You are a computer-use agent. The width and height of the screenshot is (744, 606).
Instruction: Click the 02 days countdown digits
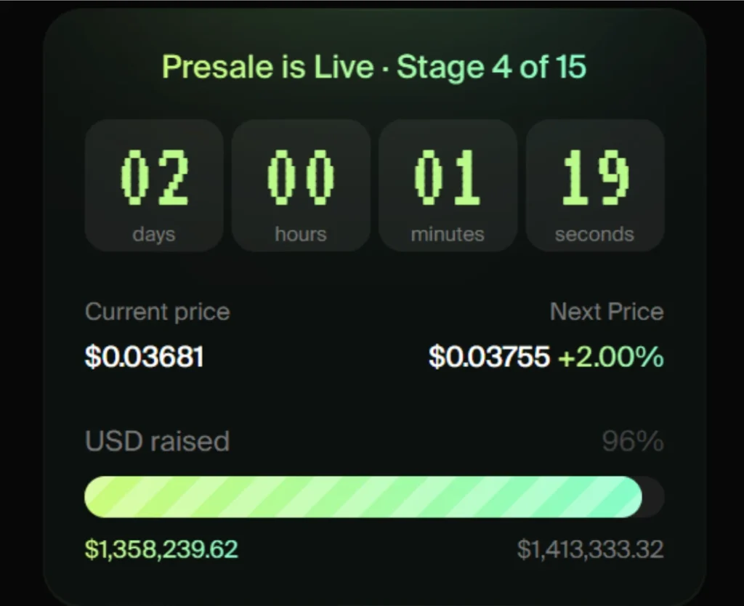(154, 177)
